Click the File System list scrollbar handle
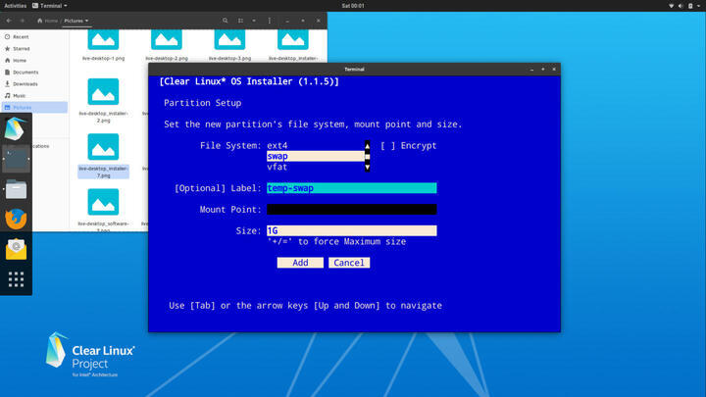Screen dimensions: 706x397 click(x=368, y=156)
